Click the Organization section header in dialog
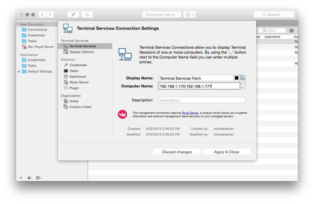 71,96
